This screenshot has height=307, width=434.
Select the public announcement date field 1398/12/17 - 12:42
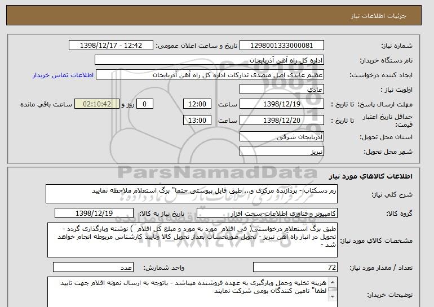(110, 46)
